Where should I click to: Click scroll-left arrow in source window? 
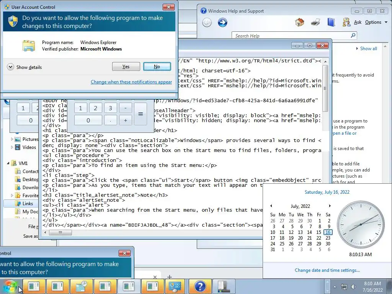pyautogui.click(x=45, y=232)
